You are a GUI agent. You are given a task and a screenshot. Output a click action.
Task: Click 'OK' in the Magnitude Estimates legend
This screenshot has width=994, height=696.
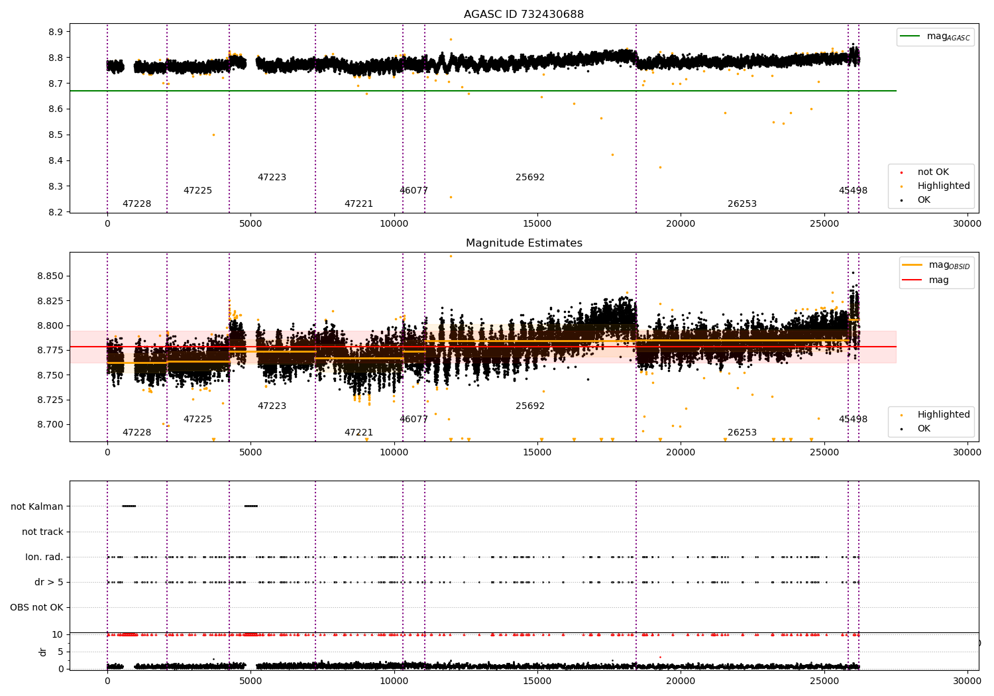click(x=924, y=429)
